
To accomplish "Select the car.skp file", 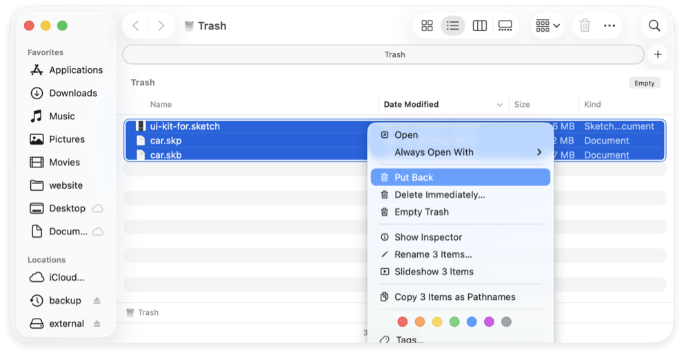I will pyautogui.click(x=165, y=141).
